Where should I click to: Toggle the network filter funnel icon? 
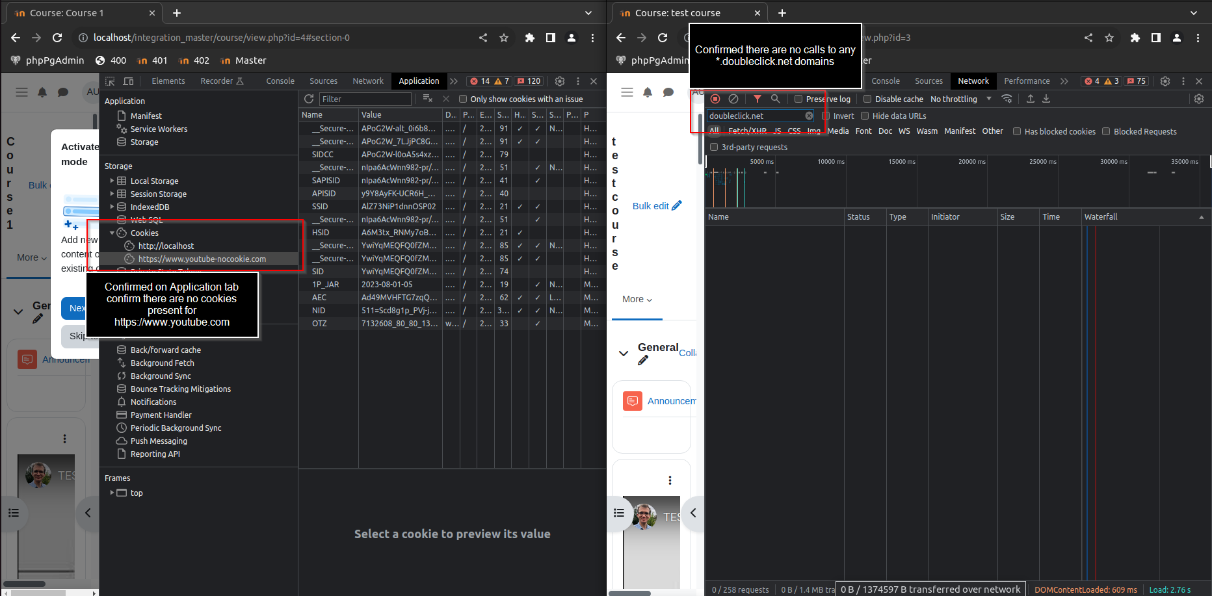pos(757,99)
